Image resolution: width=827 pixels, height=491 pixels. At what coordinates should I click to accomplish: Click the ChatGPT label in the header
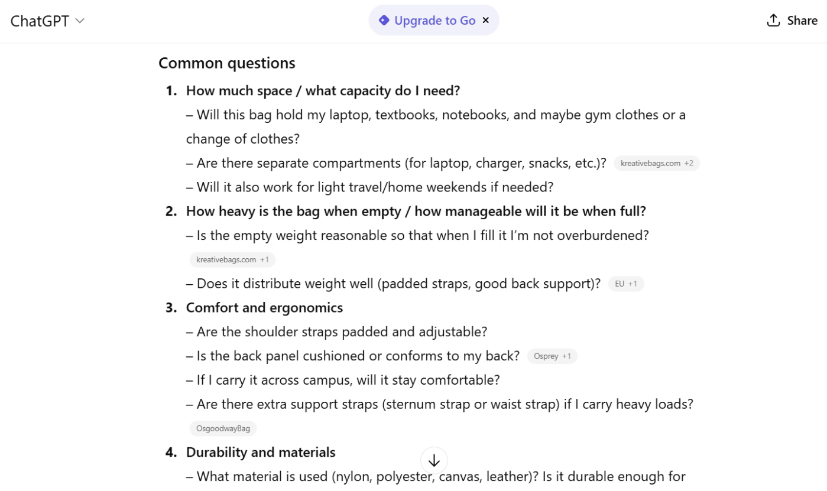[x=40, y=20]
